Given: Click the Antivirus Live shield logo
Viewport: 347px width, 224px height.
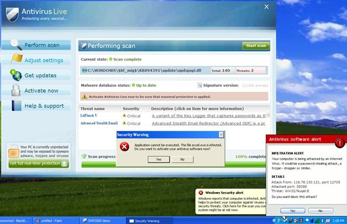Looking at the screenshot, I should 12,14.
